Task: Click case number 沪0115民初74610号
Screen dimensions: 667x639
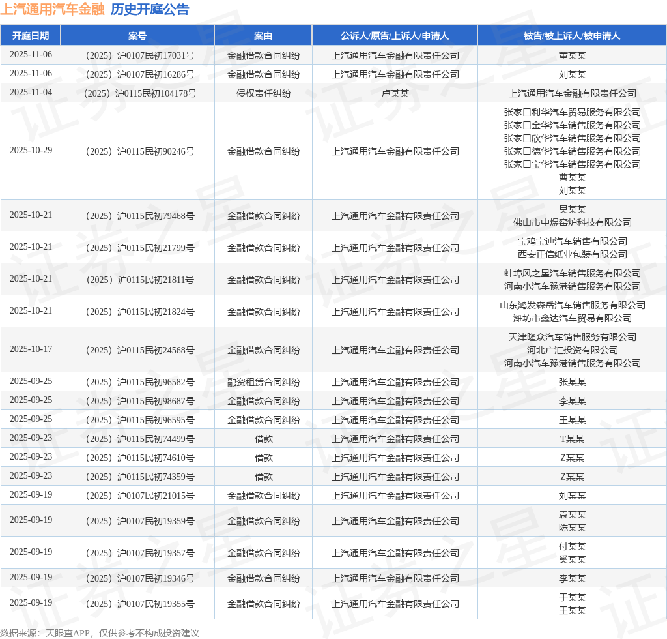Action: [140, 458]
